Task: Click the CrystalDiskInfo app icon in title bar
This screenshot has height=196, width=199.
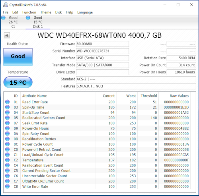Action: (x=6, y=5)
